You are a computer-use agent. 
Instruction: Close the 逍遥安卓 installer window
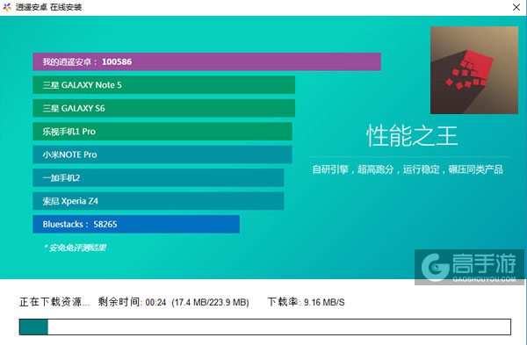516,7
